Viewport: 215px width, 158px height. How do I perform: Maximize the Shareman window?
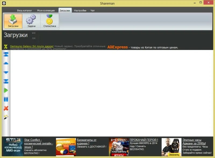[x=200, y=3]
